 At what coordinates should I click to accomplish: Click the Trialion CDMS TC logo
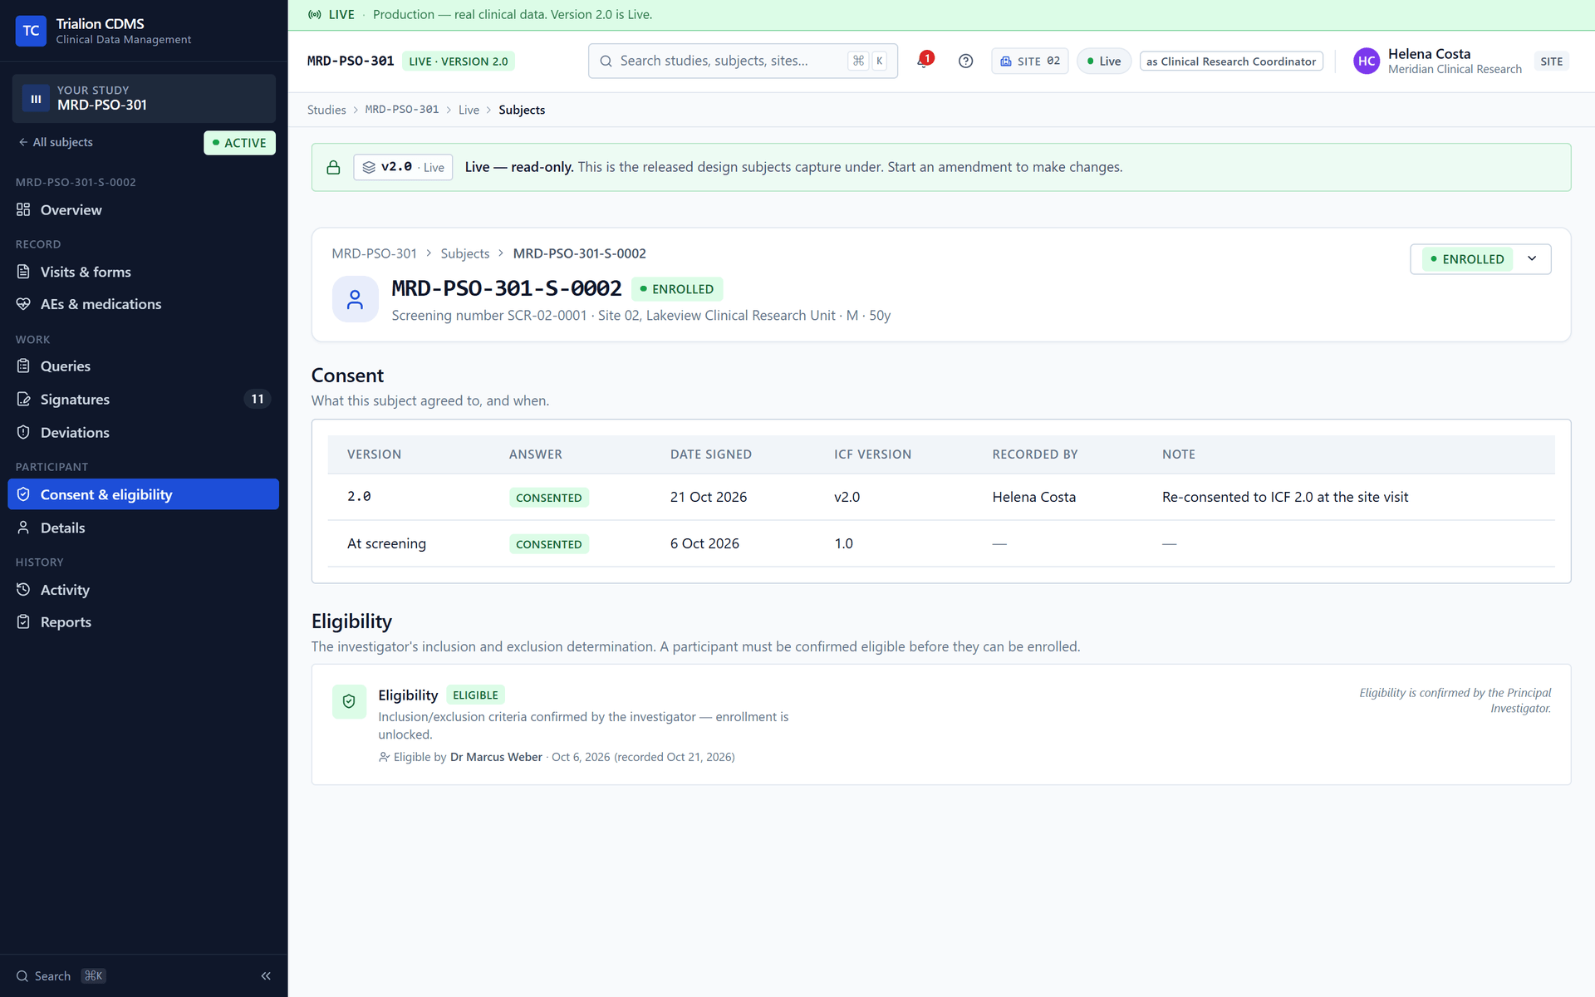tap(31, 31)
